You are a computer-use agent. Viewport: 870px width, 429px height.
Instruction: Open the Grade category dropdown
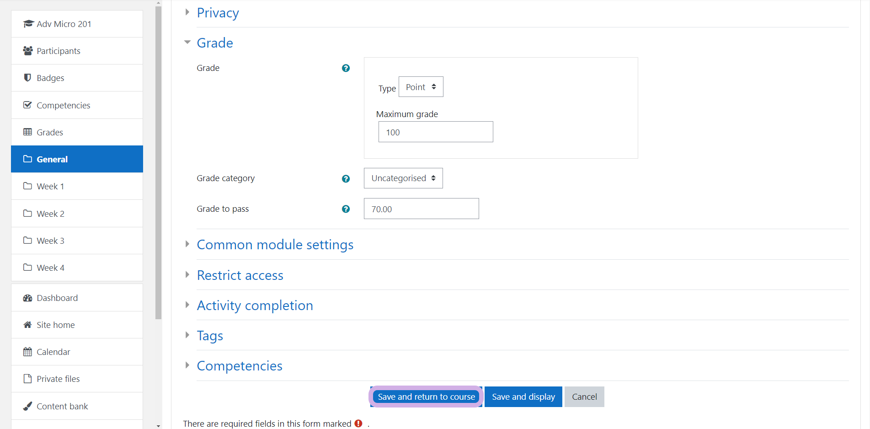pos(403,178)
